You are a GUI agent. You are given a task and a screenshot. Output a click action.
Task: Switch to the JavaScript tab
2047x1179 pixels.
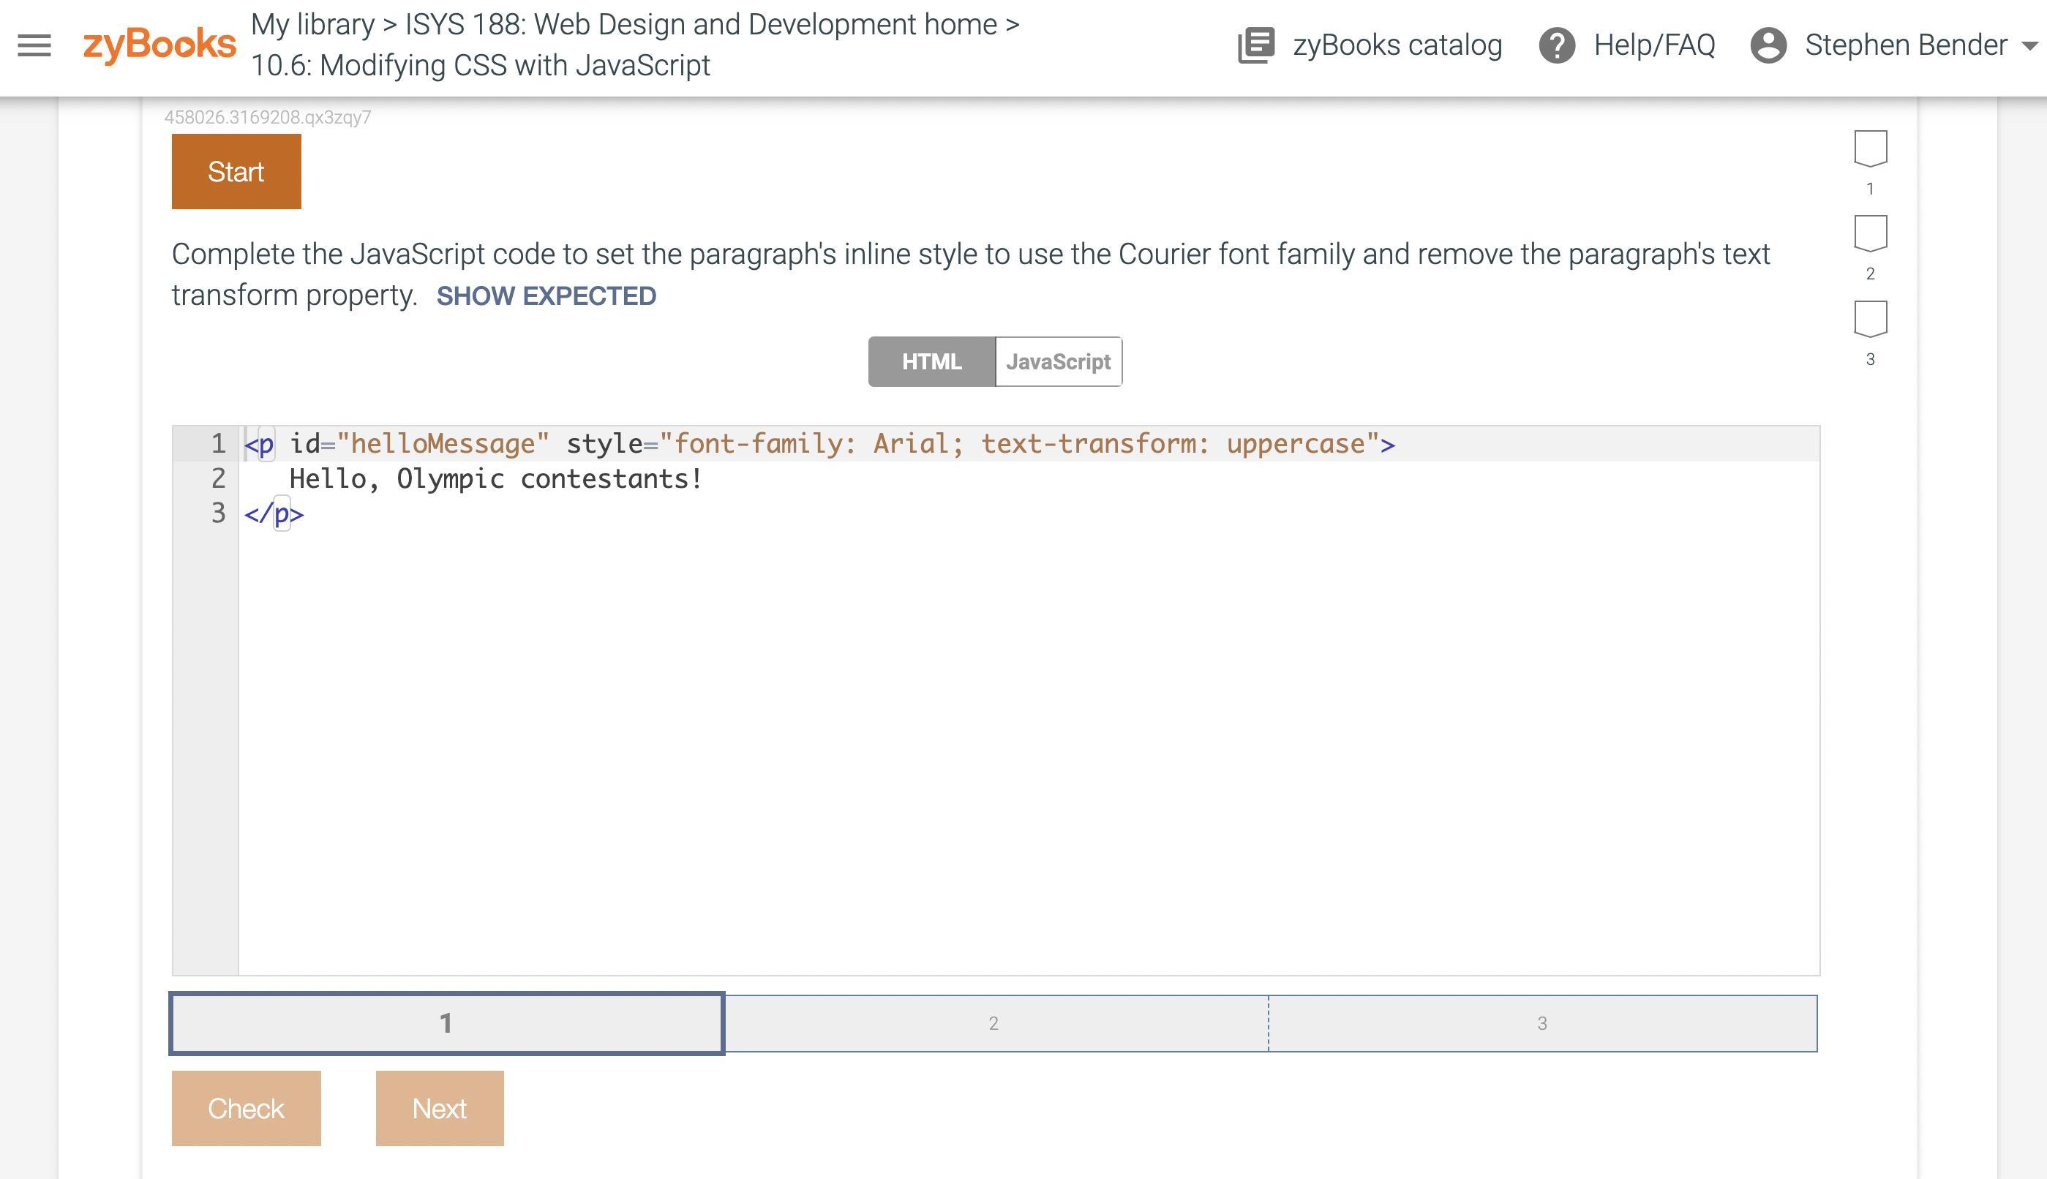coord(1057,361)
